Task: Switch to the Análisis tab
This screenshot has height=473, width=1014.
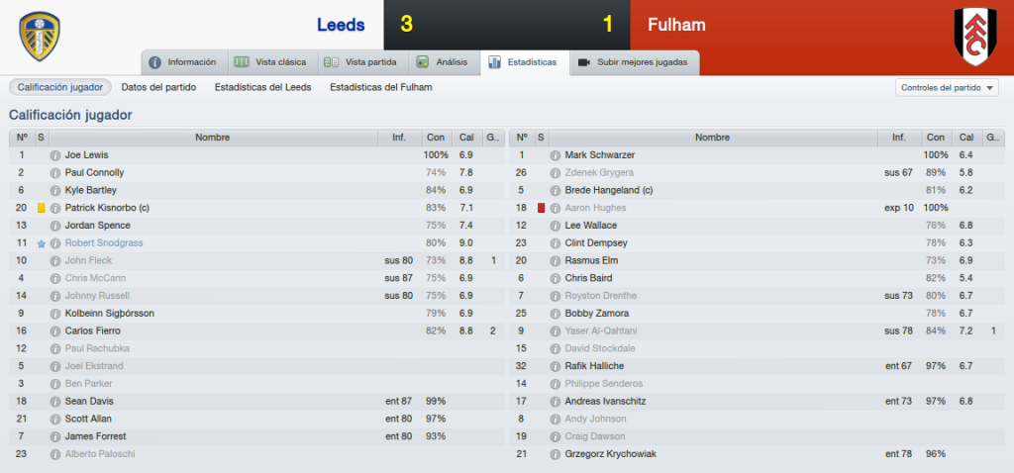Action: pos(444,62)
